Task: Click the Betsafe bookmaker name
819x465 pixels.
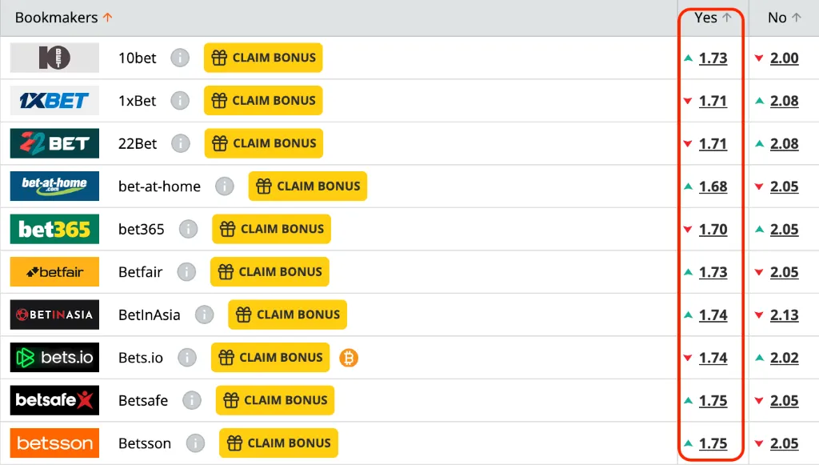Action: click(x=143, y=400)
